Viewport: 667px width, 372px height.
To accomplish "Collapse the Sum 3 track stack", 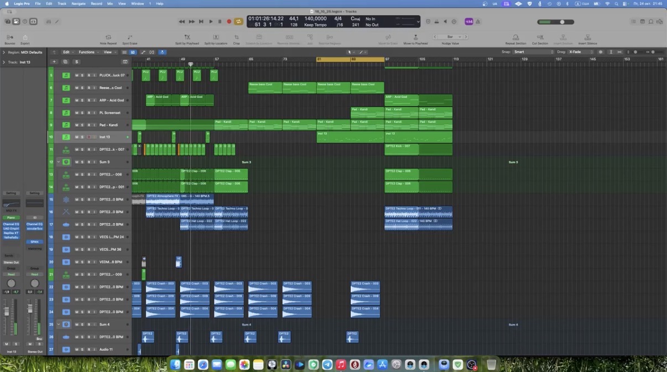I will 59,162.
